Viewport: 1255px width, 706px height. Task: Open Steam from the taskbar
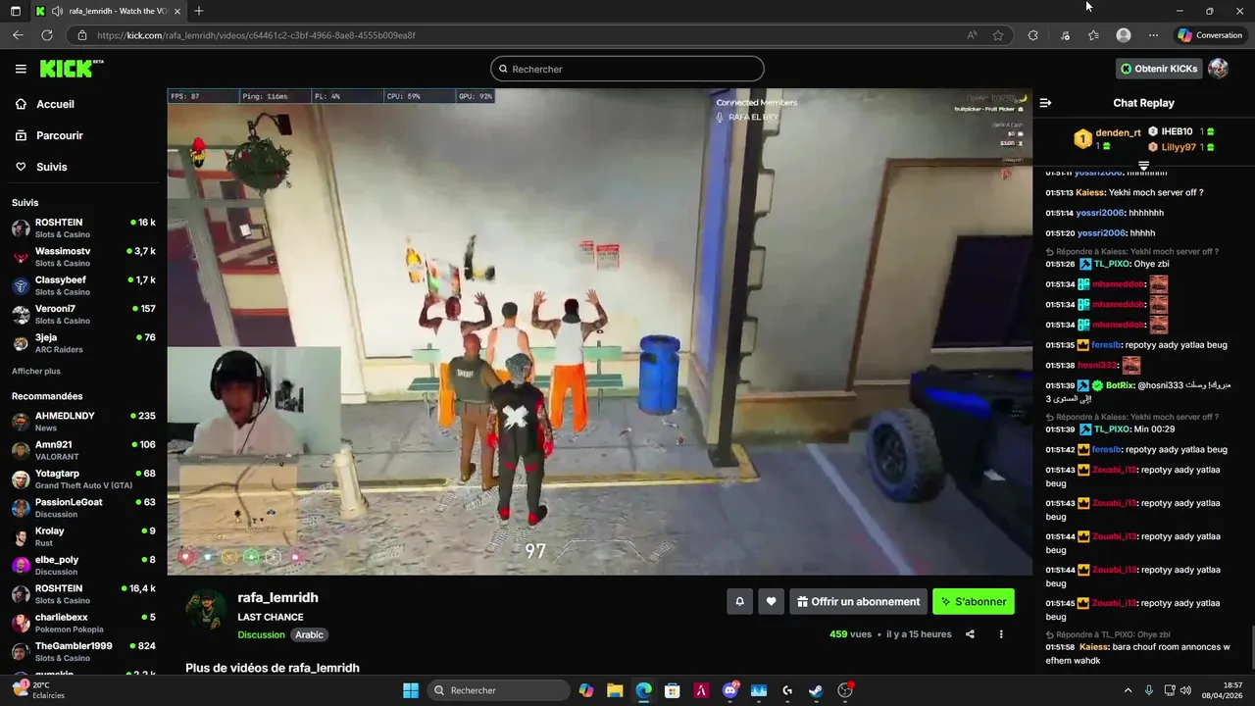pos(816,690)
